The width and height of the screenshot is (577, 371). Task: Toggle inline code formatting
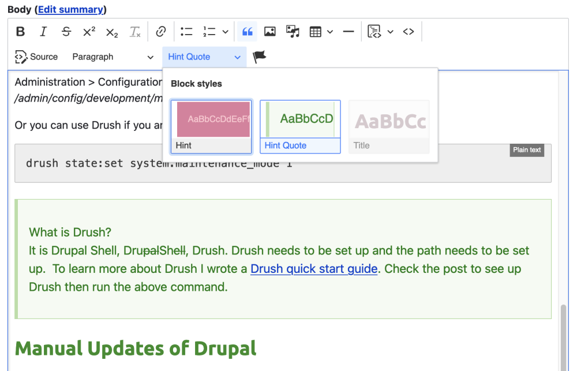(x=409, y=32)
